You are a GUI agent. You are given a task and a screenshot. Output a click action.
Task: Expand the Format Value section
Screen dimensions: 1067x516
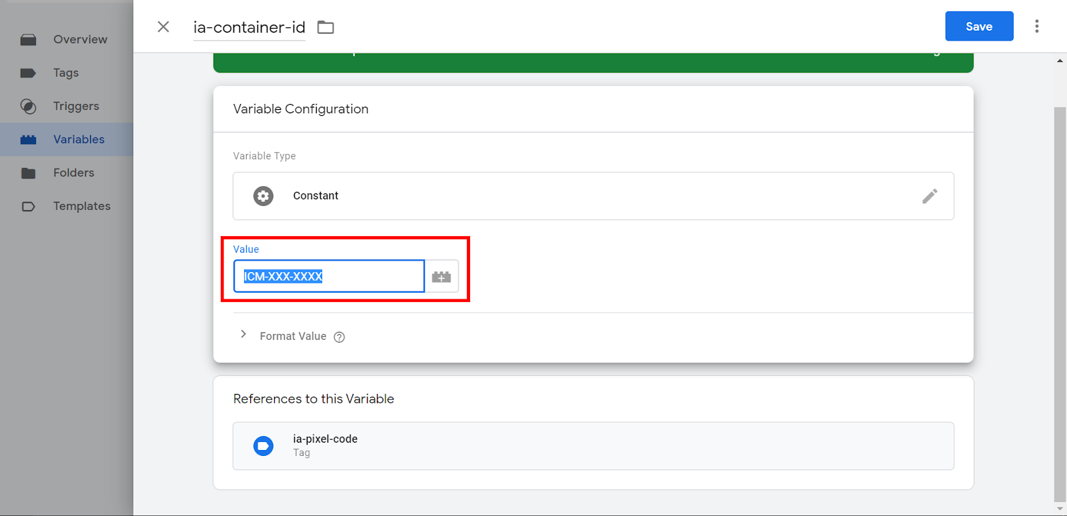point(244,335)
